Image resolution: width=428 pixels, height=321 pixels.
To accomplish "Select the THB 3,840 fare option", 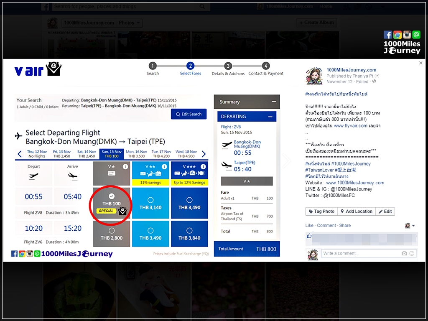I will coord(189,234).
